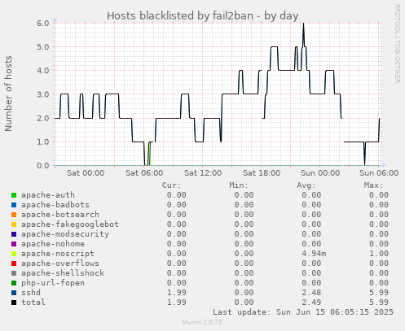Select the apache-shellshock legend label
405x331 pixels.
[63, 273]
